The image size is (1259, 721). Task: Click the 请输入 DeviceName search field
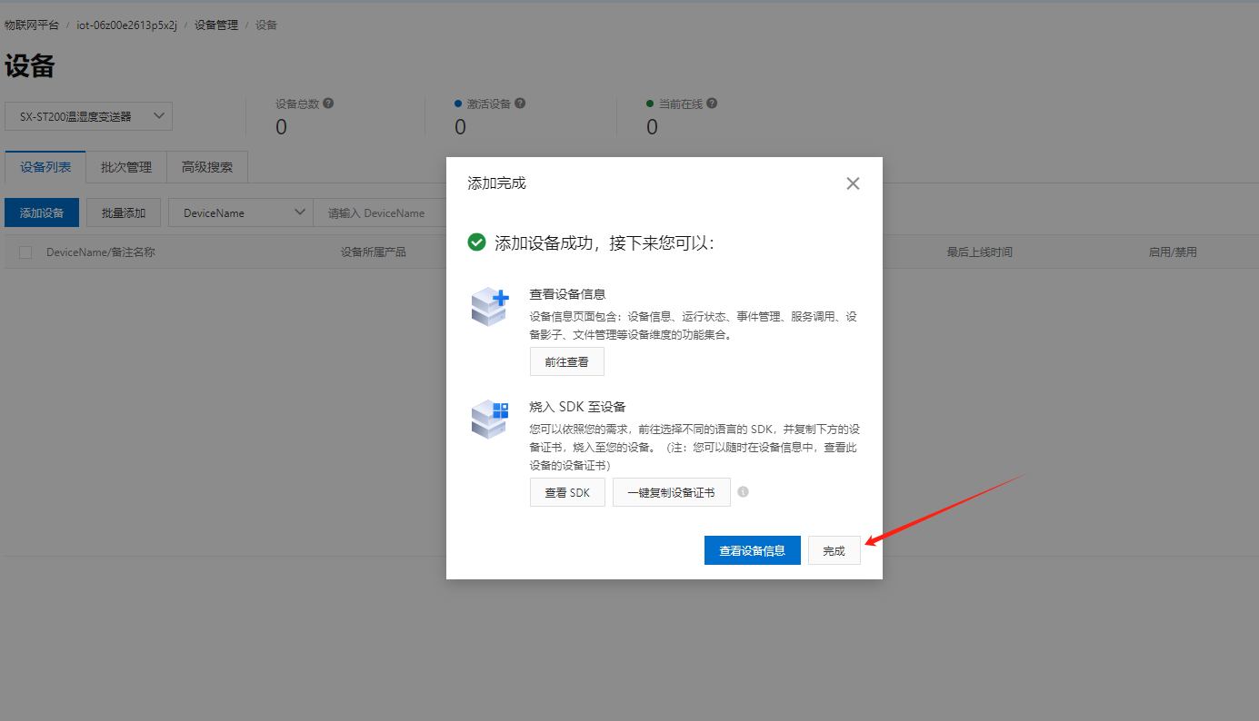coord(379,212)
